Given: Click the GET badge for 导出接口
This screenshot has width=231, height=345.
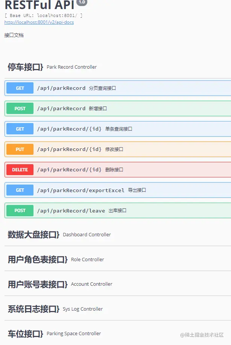Looking at the screenshot, I should click(20, 190).
